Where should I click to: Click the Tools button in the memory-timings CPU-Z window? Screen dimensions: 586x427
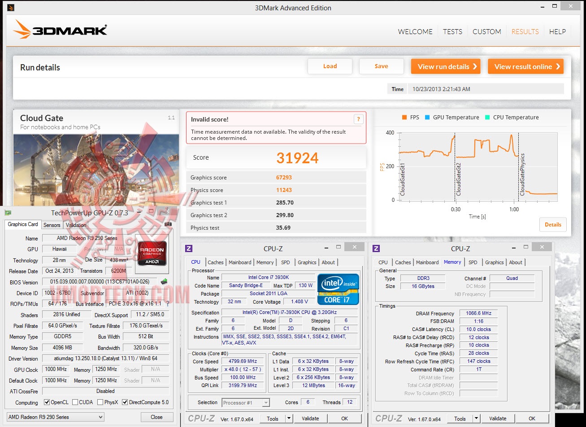pos(460,418)
